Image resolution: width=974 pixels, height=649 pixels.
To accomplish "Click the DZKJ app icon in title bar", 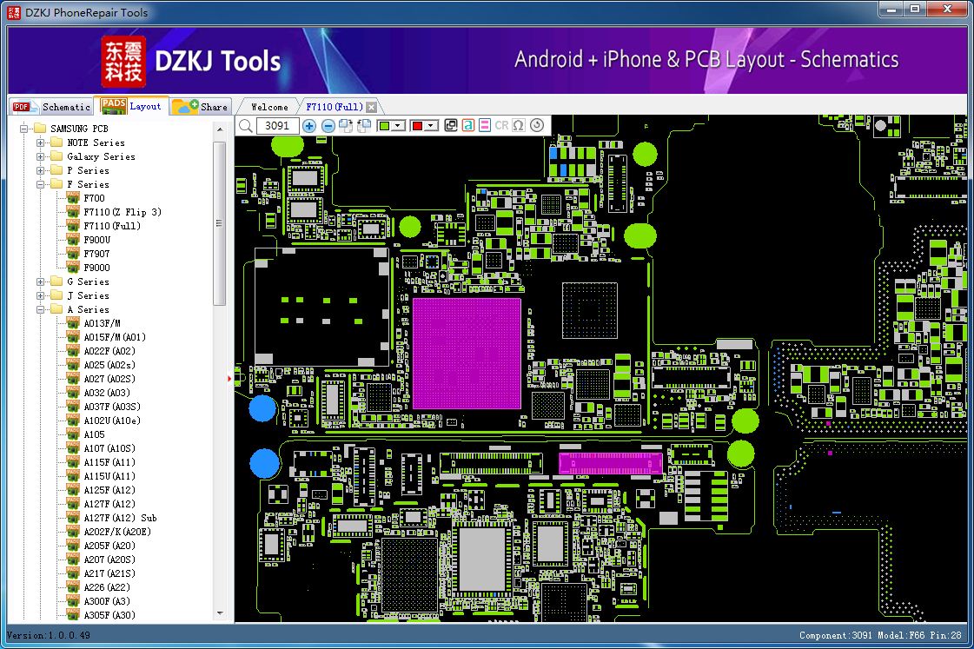I will coord(14,12).
